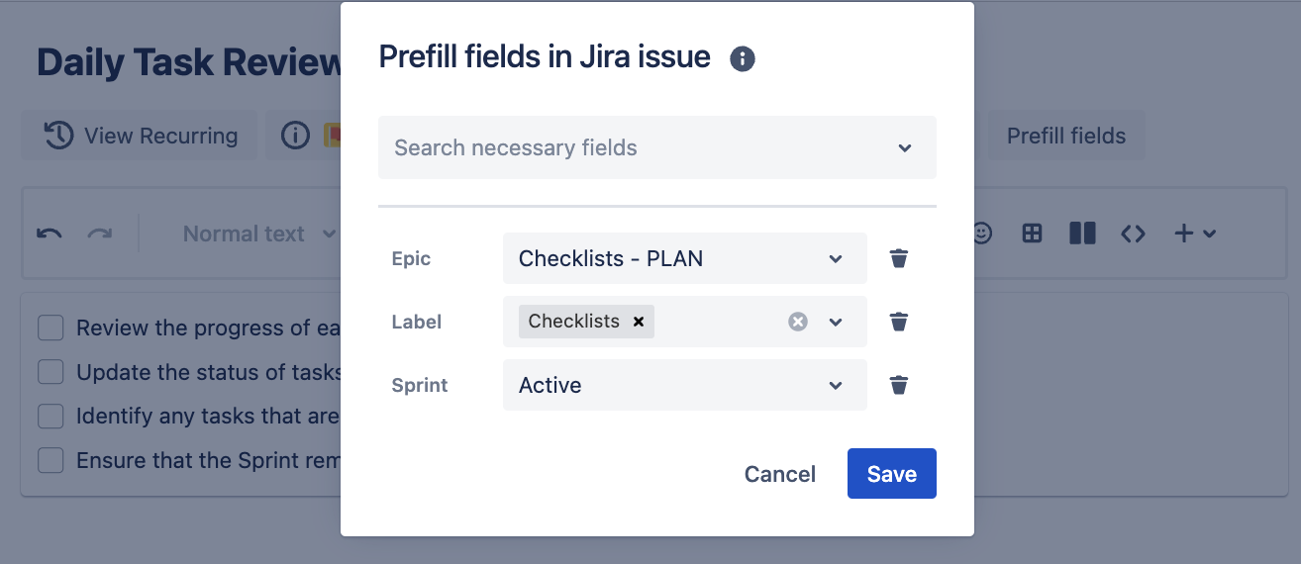The height and width of the screenshot is (564, 1301).
Task: Insert a code snippet using brackets icon
Action: tap(1133, 234)
